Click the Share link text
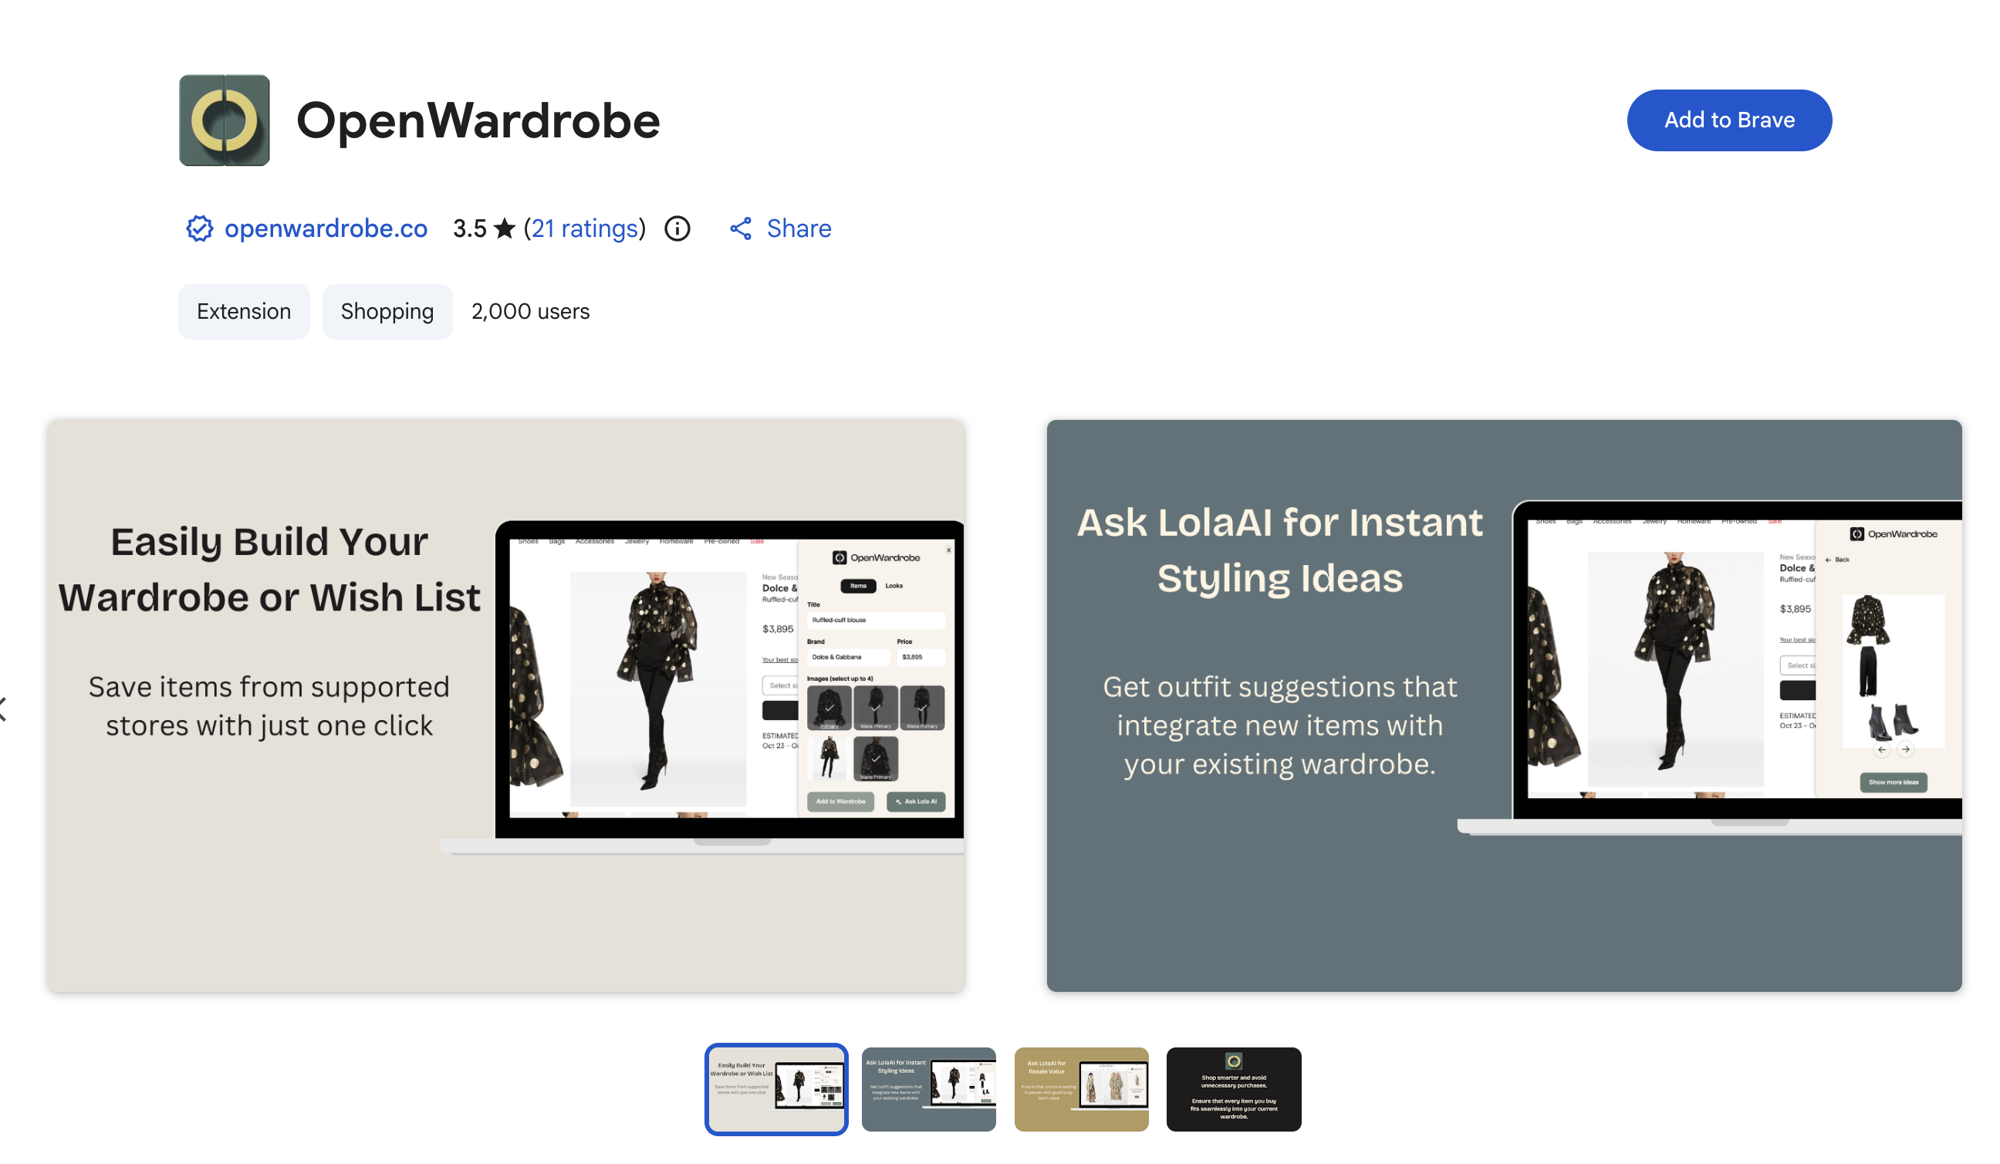This screenshot has width=2000, height=1164. click(799, 228)
